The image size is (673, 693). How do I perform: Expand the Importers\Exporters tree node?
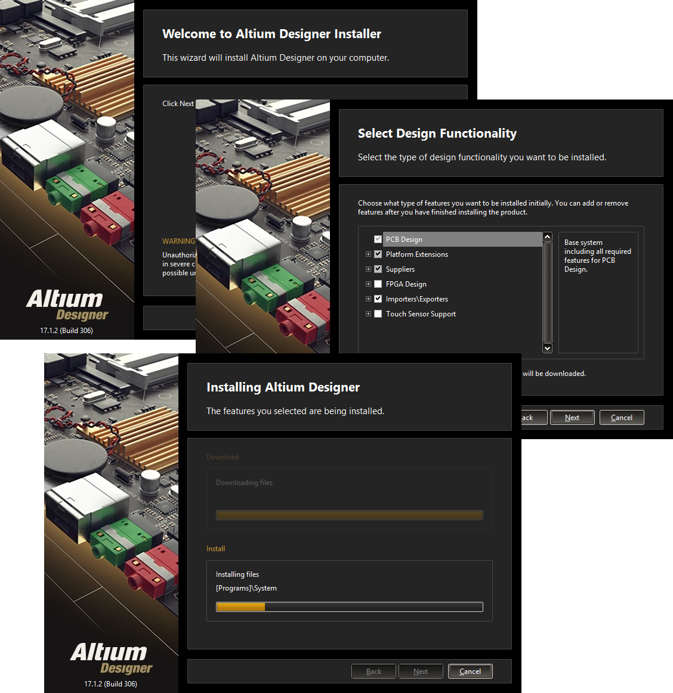(x=368, y=299)
